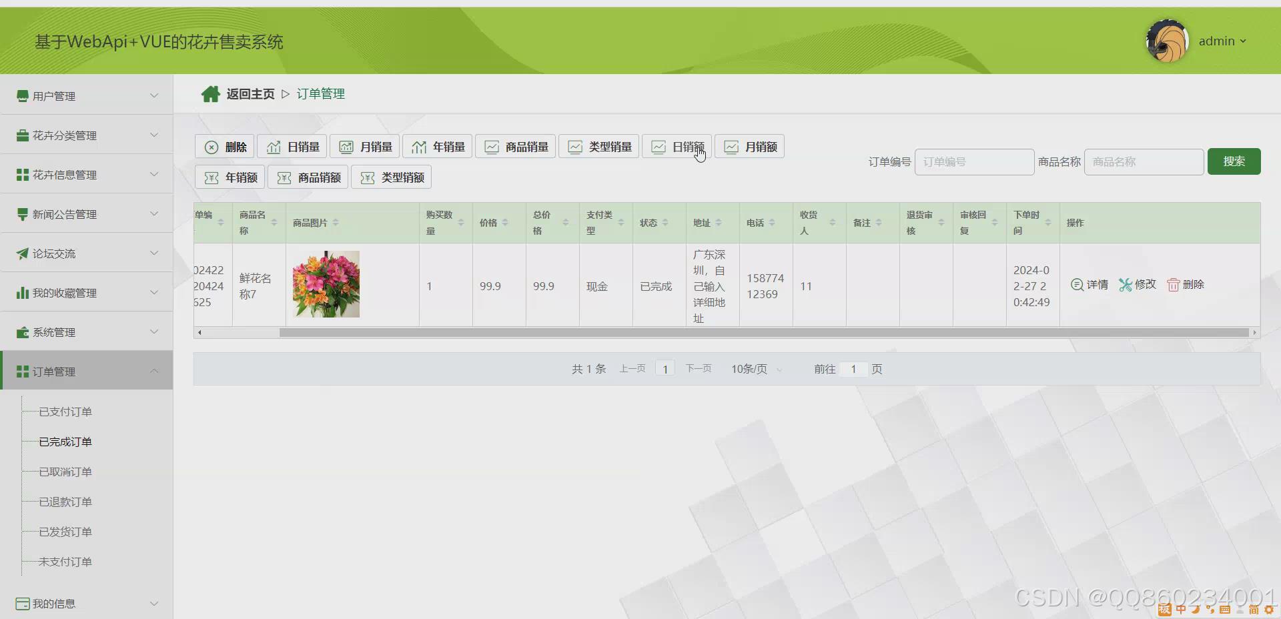The height and width of the screenshot is (619, 1281).
Task: Click the 上一页 pagination button
Action: point(632,369)
